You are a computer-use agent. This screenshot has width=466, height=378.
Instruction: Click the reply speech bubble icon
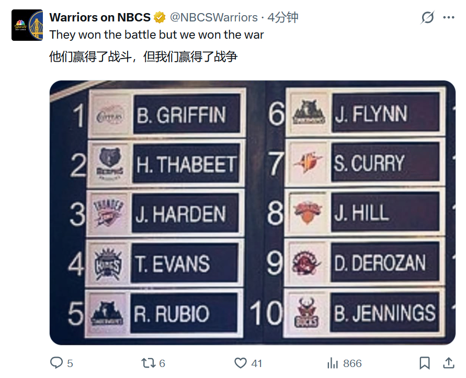click(x=56, y=363)
